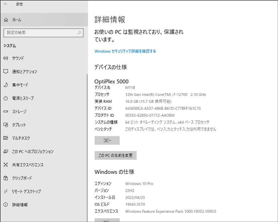Click the clipboard icon for クリップボード
Screen dimensions: 278x222
6,178
